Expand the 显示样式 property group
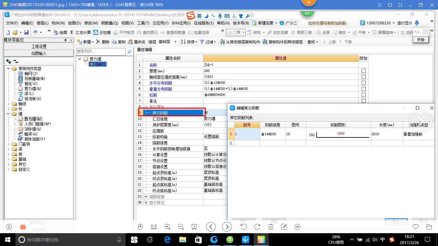 146,202
